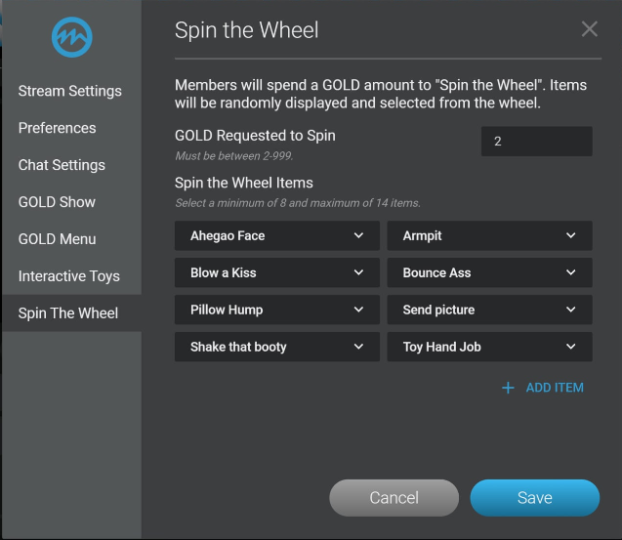
Task: Click the blue logo icon in sidebar
Action: (71, 37)
